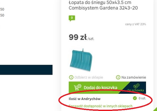Image resolution: width=157 pixels, height=111 pixels.
Task: Click the shopping cart plus icon
Action: [x=78, y=87]
